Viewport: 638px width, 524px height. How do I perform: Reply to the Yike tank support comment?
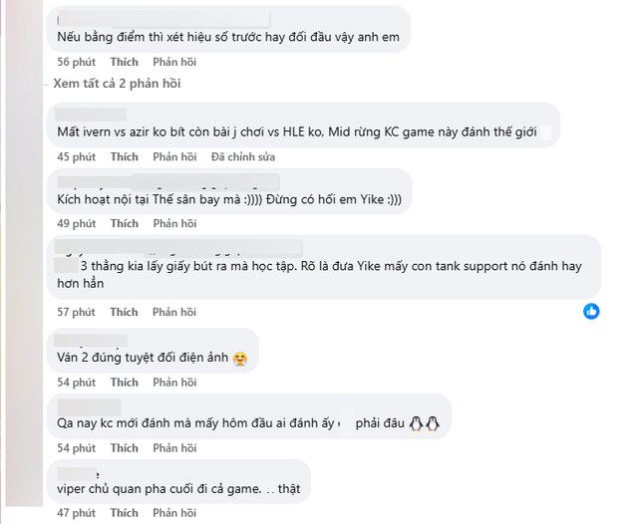tap(174, 312)
